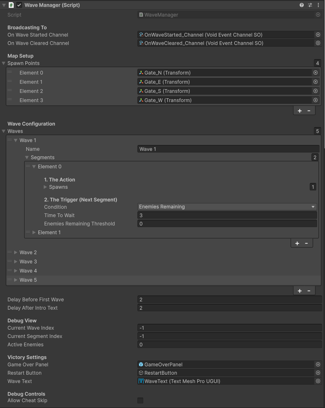This screenshot has width=325, height=408.
Task: Click the Waves array size field
Action: tap(318, 131)
